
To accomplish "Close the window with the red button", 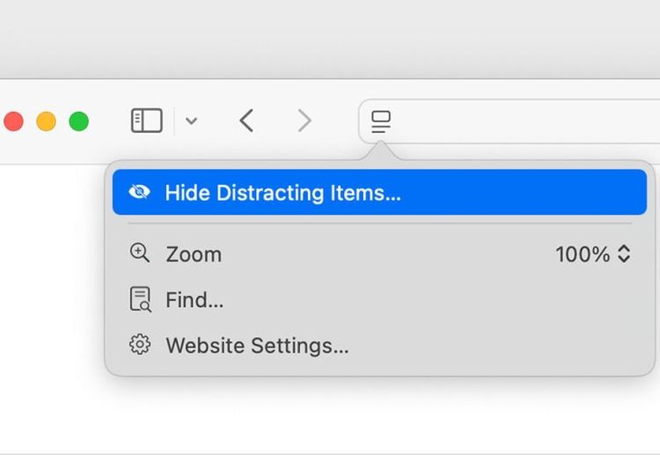I will click(13, 121).
